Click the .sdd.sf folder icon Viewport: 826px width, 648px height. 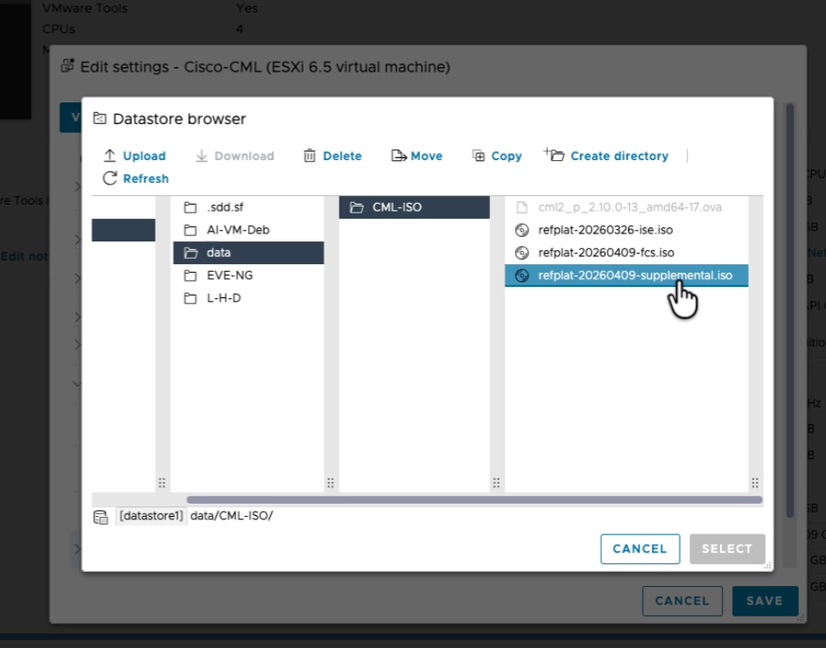(190, 207)
